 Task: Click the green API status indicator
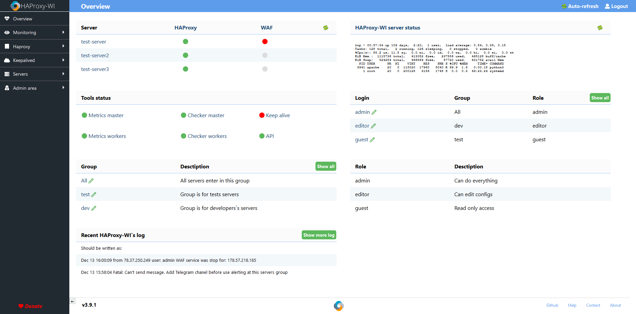point(262,136)
